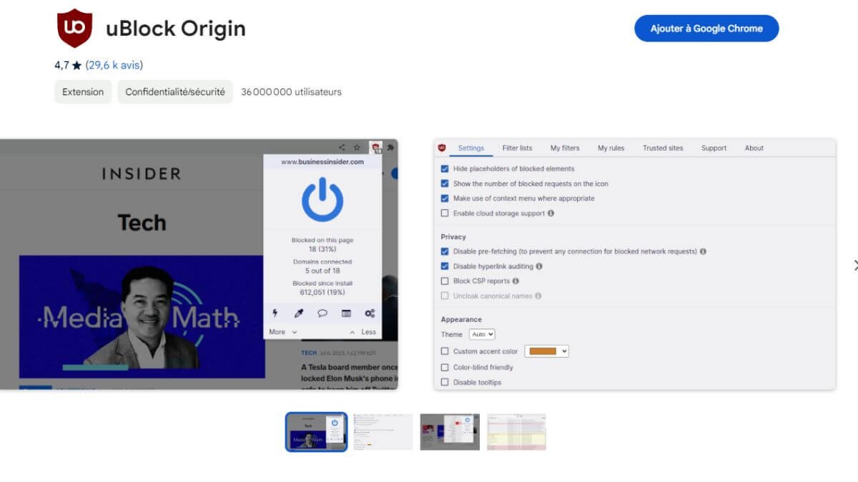
Task: Switch to the Filter lists tab
Action: click(x=517, y=149)
